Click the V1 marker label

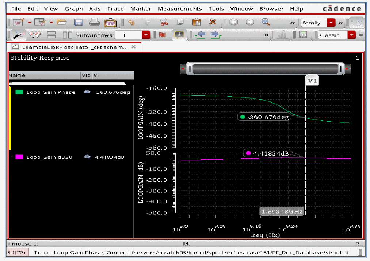[x=312, y=81]
